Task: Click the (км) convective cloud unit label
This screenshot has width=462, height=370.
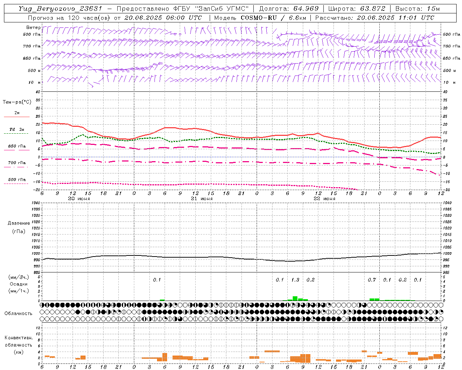Action: [18, 352]
